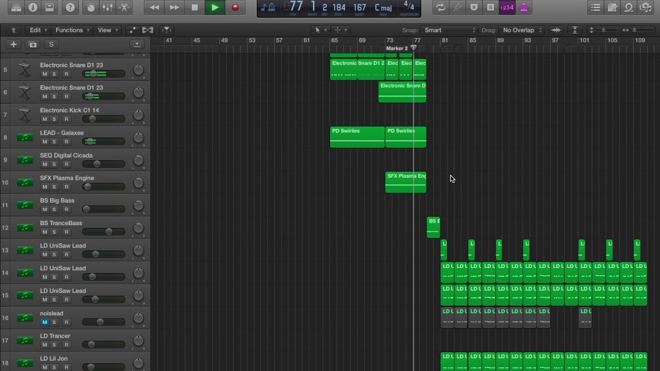Image resolution: width=660 pixels, height=371 pixels.
Task: Open the View menu
Action: point(108,30)
